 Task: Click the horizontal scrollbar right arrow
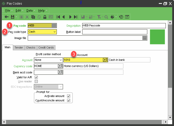(x=166, y=122)
